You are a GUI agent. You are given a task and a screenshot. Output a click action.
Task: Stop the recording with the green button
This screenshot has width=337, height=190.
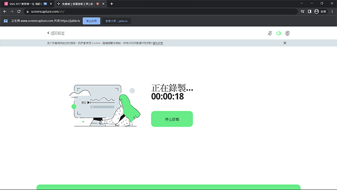coord(172,119)
